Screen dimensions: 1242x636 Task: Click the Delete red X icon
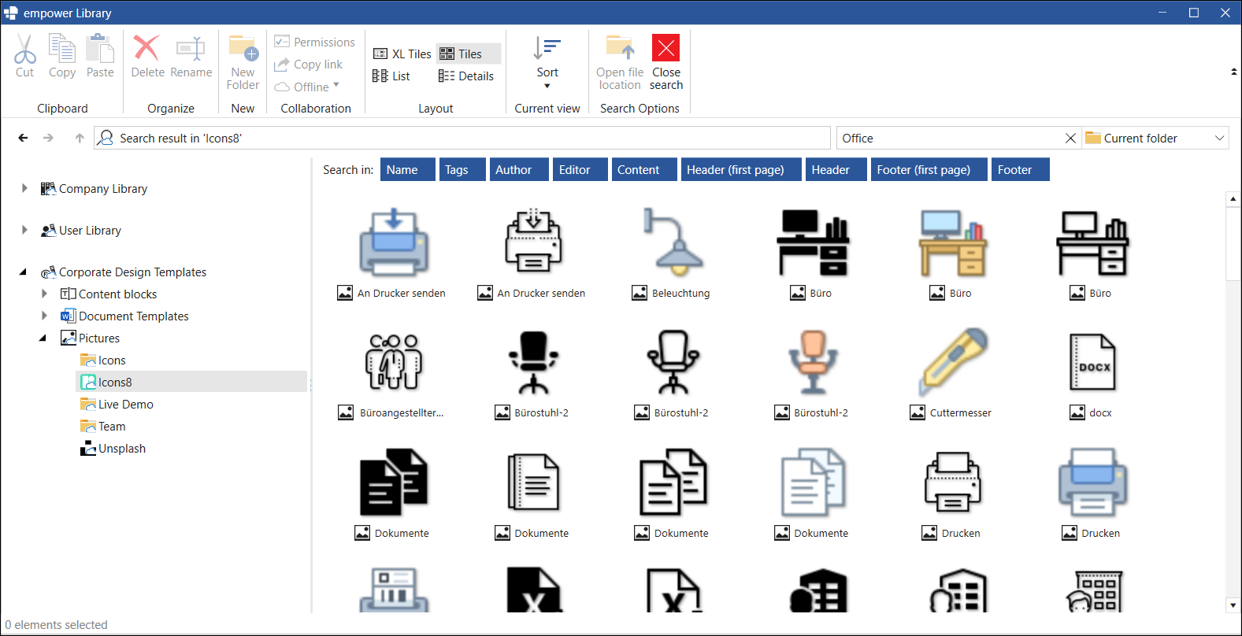tap(146, 48)
